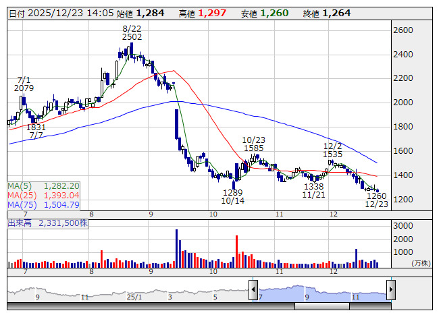The image size is (441, 317).
Task: Click the 終値 value 1,264 in header
Action: (x=336, y=13)
